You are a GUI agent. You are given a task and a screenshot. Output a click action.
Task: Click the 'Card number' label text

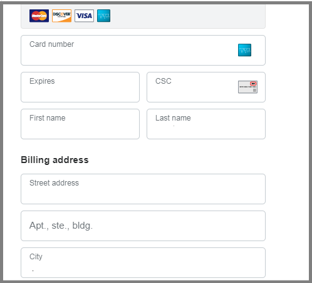[x=51, y=44]
